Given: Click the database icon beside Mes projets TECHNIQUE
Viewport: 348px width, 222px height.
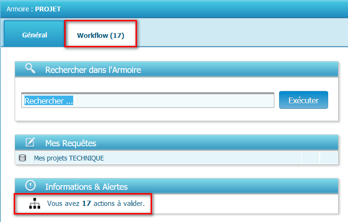Looking at the screenshot, I should click(22, 158).
